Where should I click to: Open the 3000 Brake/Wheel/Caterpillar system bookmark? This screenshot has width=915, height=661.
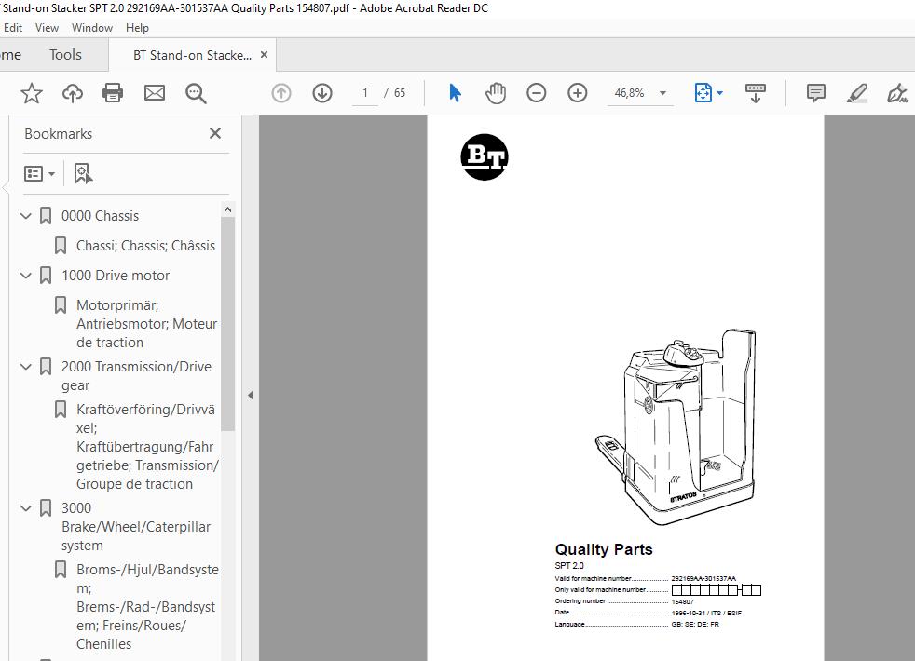(136, 527)
